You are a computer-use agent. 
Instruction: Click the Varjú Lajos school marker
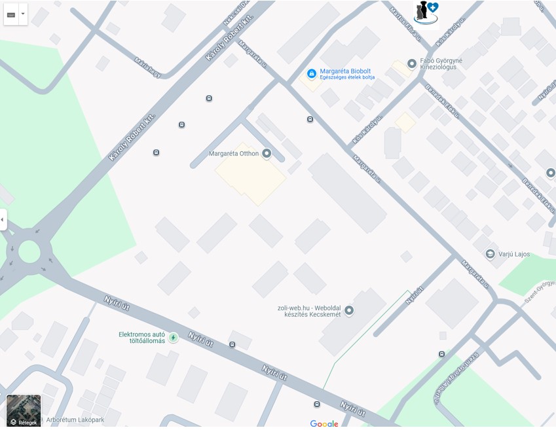click(490, 254)
